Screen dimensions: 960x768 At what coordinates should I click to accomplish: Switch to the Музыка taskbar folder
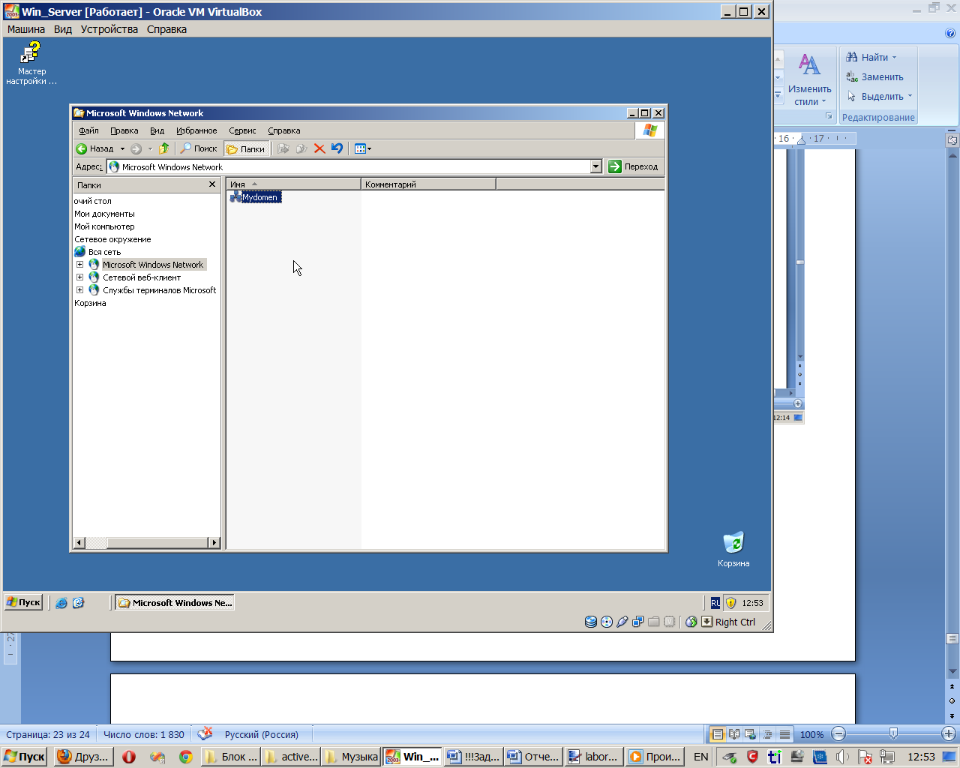(x=352, y=756)
